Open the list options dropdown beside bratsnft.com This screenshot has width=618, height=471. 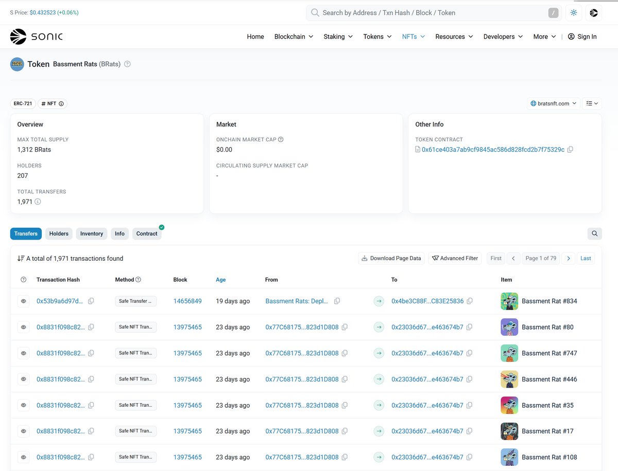592,104
